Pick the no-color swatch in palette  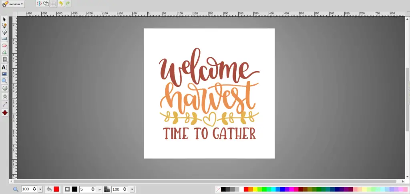point(218,189)
